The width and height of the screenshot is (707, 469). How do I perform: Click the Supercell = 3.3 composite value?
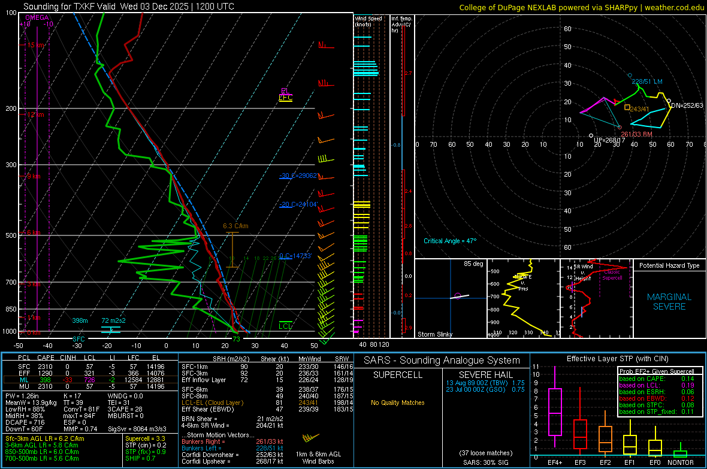pyautogui.click(x=145, y=438)
